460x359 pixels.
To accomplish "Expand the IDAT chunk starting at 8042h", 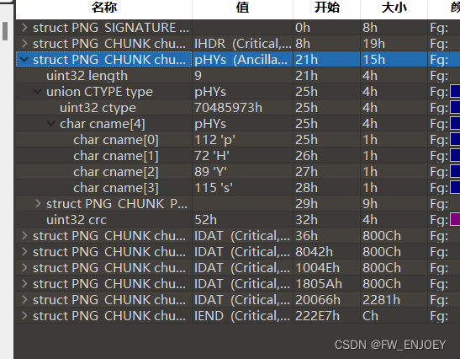I will (24, 252).
